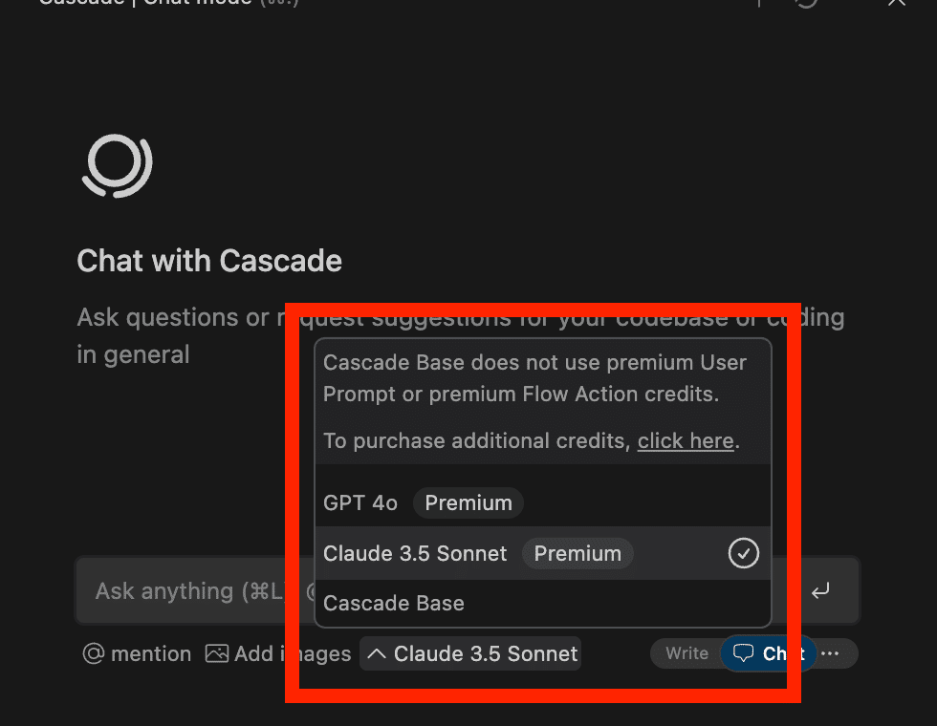This screenshot has height=726, width=937.
Task: Click the Cascade Base credits info text
Action: pyautogui.click(x=534, y=377)
